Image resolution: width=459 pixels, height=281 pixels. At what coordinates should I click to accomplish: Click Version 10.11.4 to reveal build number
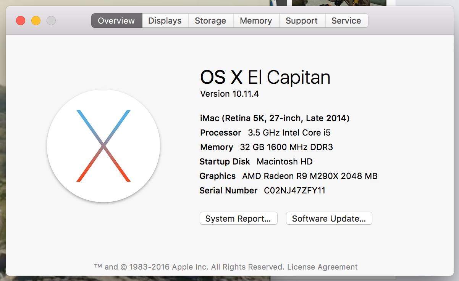(229, 94)
